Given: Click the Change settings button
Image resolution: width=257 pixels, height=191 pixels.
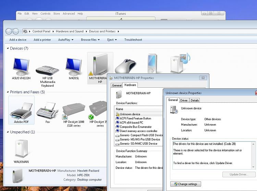Looking at the screenshot, I should click(x=185, y=184).
